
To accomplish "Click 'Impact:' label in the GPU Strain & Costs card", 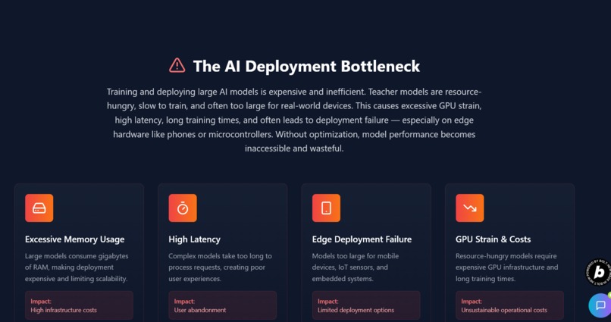I will tap(472, 302).
